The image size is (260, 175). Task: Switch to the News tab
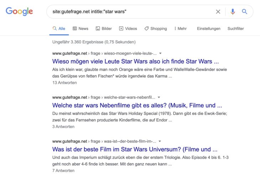click(x=80, y=29)
